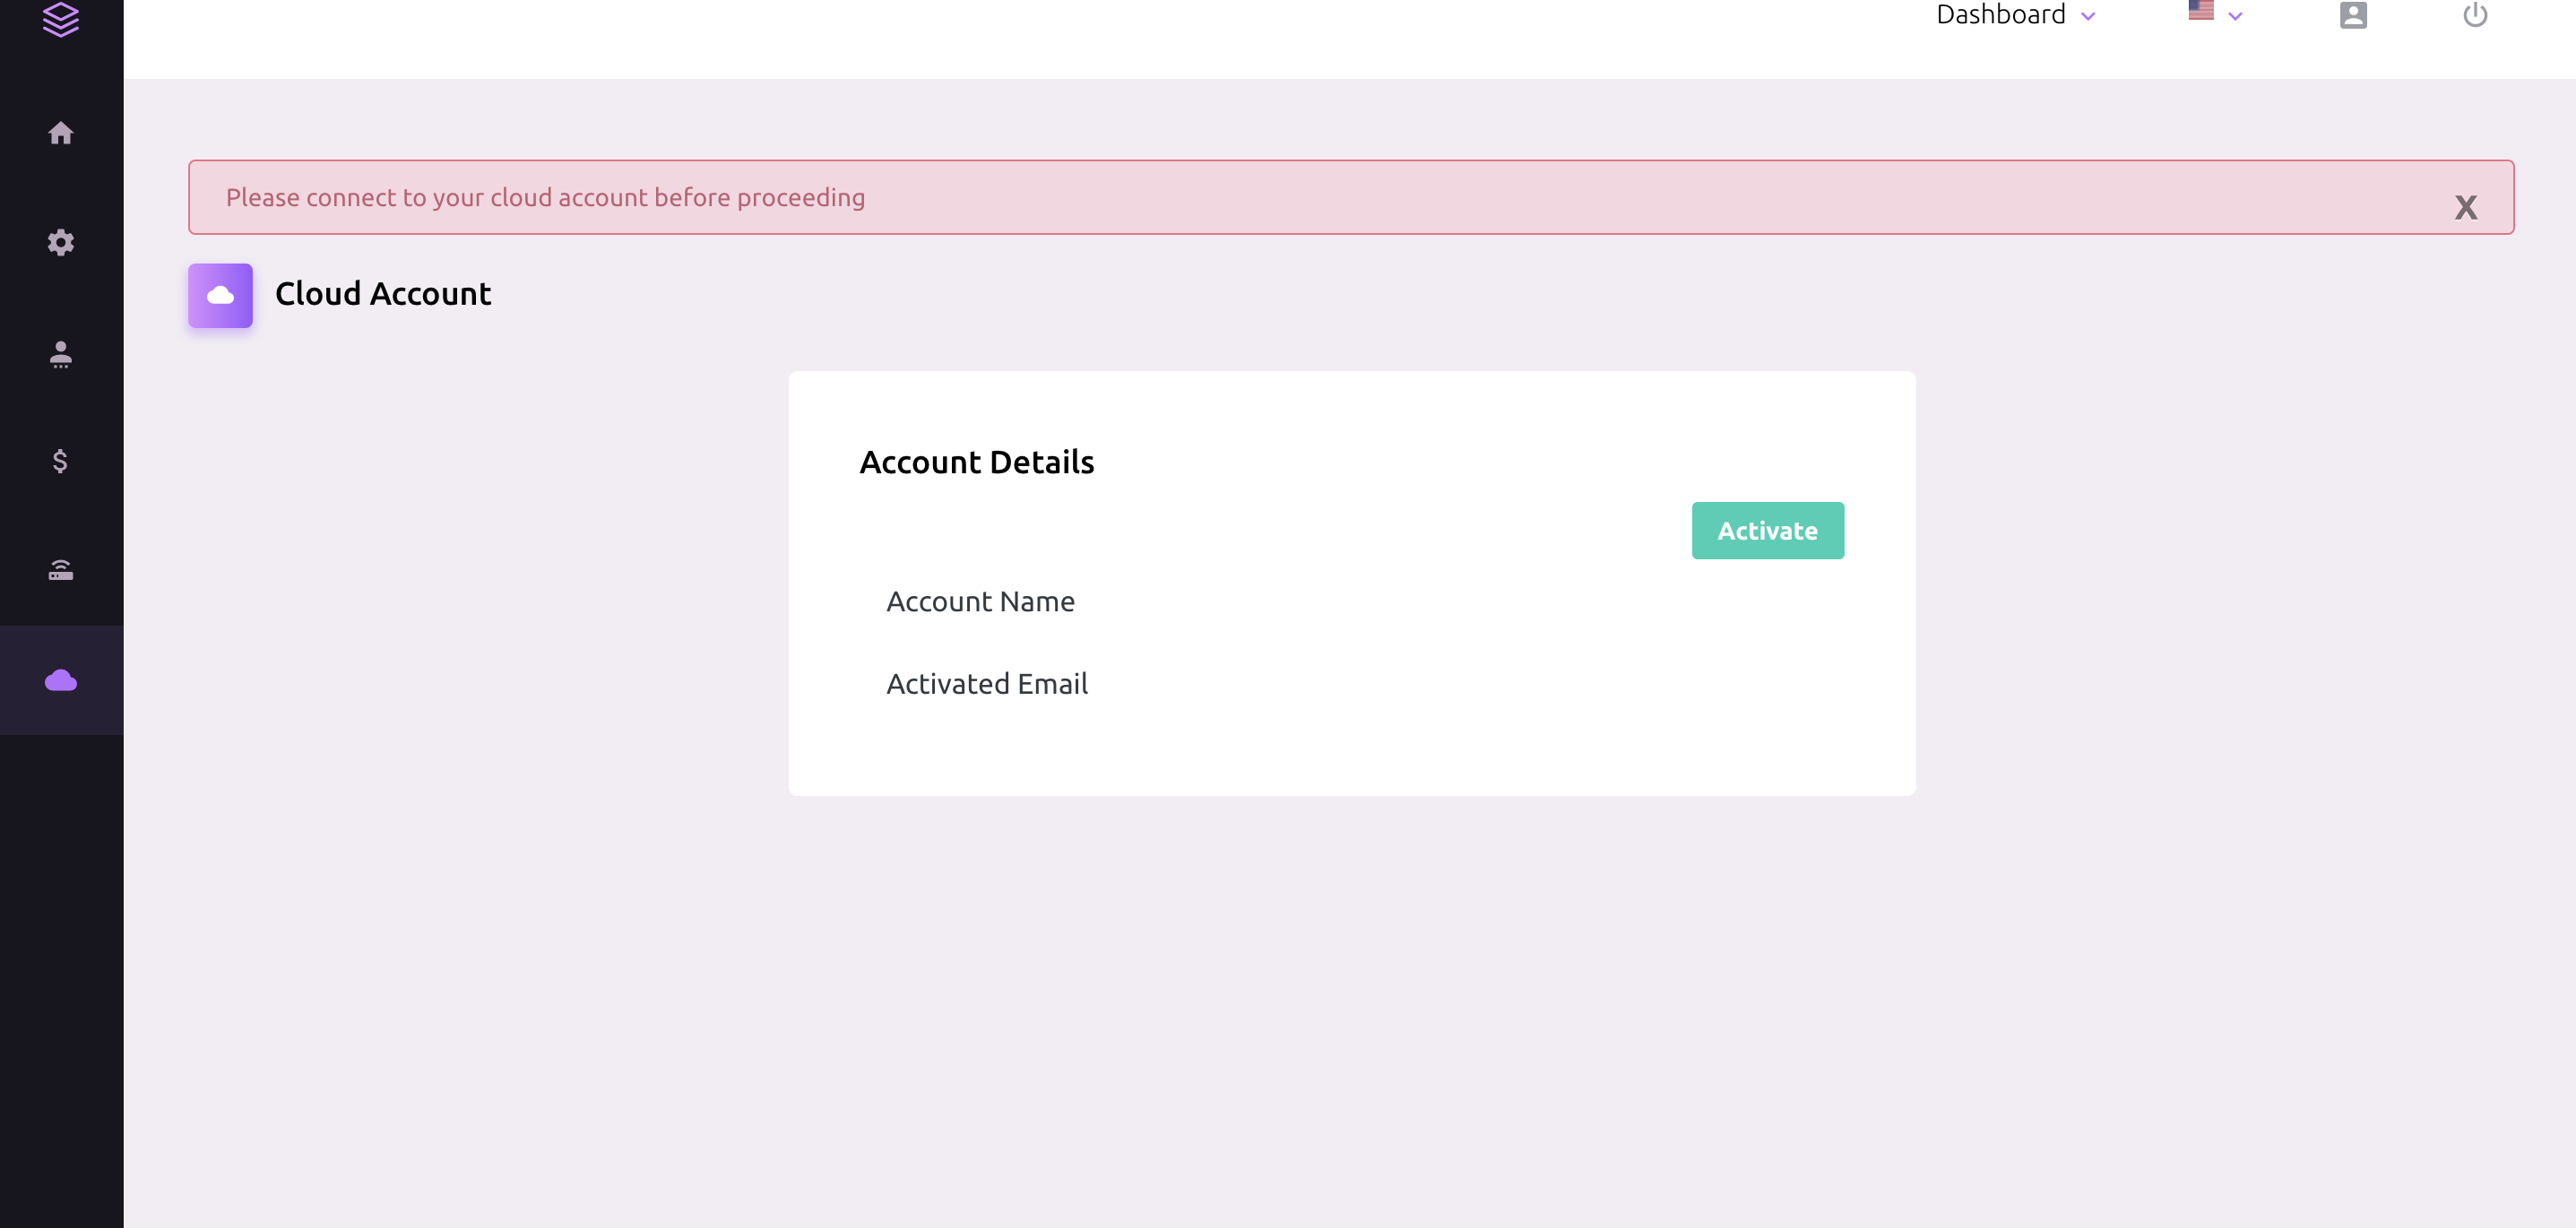Viewport: 2576px width, 1228px height.
Task: Open the Home page from sidebar
Action: pos(61,133)
